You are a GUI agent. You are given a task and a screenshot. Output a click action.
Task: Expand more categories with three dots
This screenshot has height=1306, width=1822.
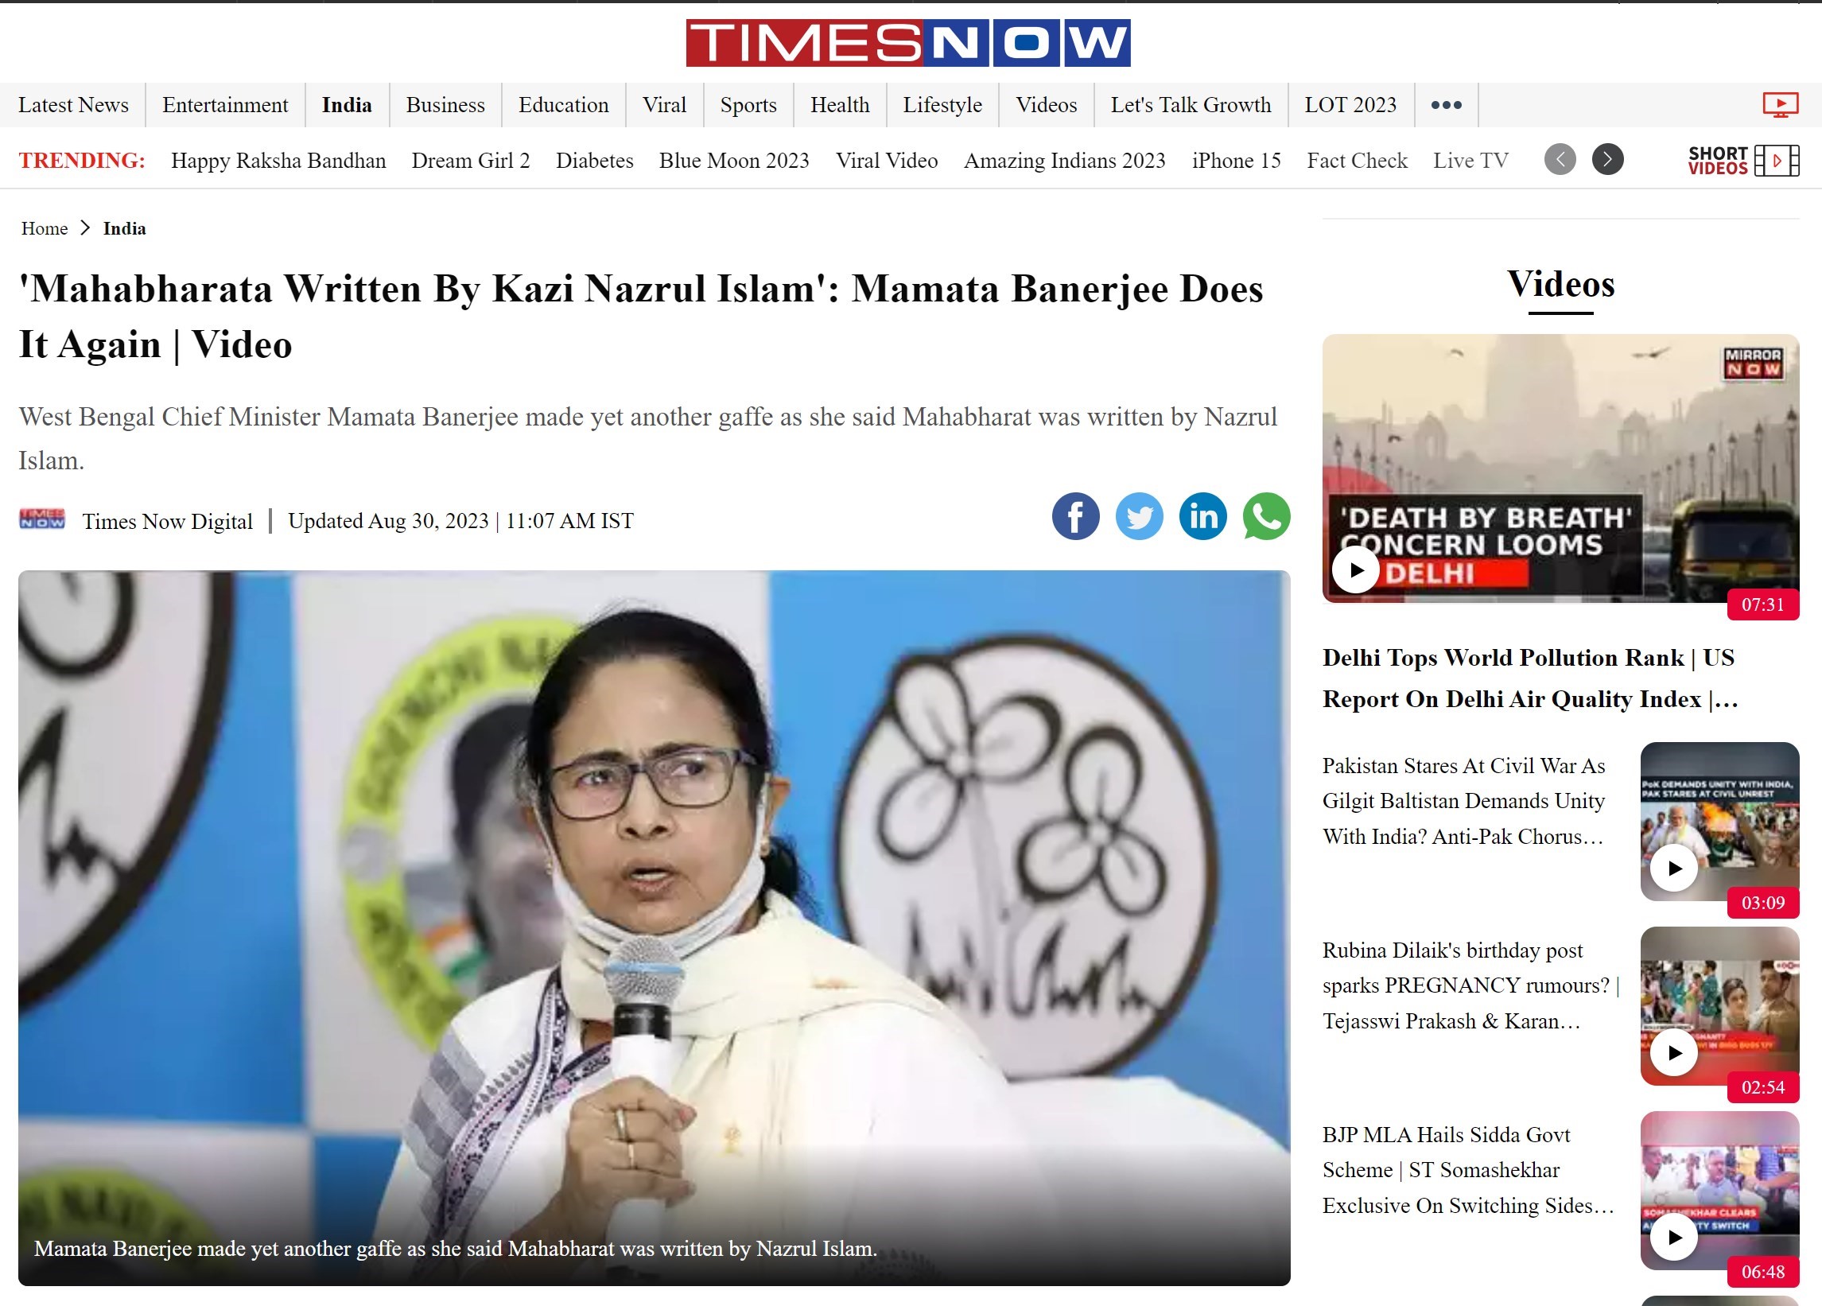tap(1445, 105)
